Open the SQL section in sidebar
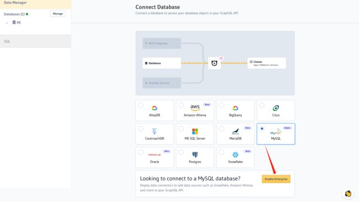 35,41
